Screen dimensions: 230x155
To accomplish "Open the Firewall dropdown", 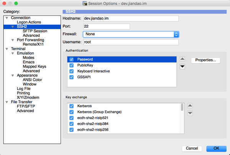I will [x=131, y=35].
